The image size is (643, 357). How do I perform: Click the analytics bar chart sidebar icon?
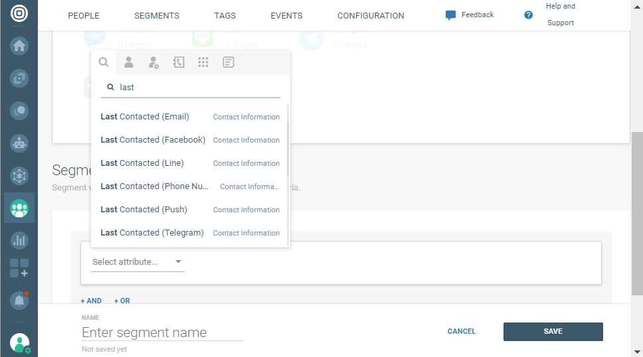click(x=19, y=240)
